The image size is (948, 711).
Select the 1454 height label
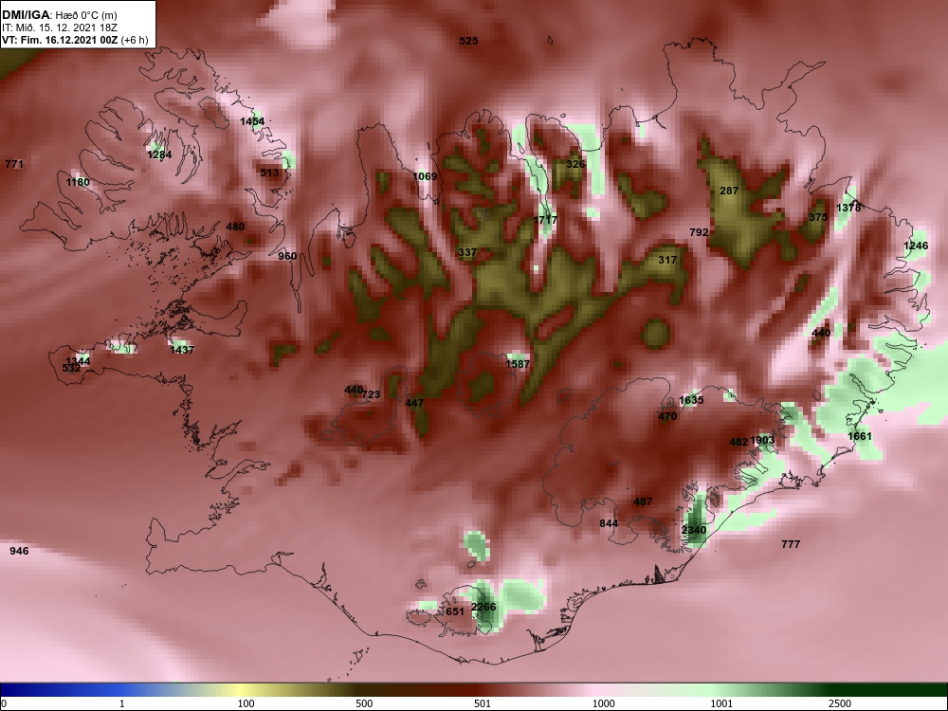252,121
